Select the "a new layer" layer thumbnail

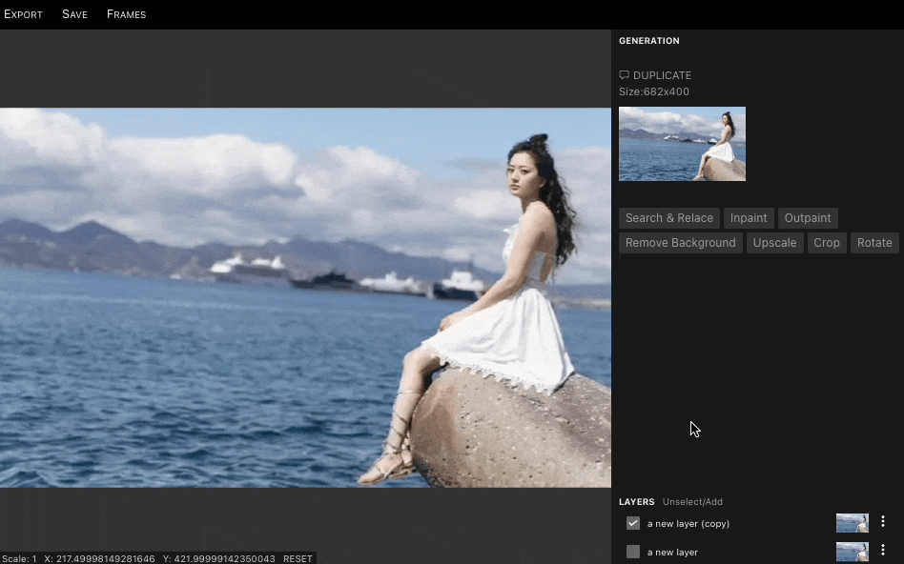click(x=852, y=552)
